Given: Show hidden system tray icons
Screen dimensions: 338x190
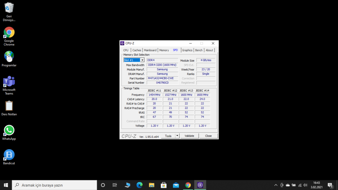Looking at the screenshot, I should (x=276, y=185).
